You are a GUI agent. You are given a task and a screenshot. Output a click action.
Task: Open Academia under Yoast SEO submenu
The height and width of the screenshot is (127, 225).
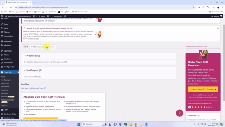[x=5, y=90]
